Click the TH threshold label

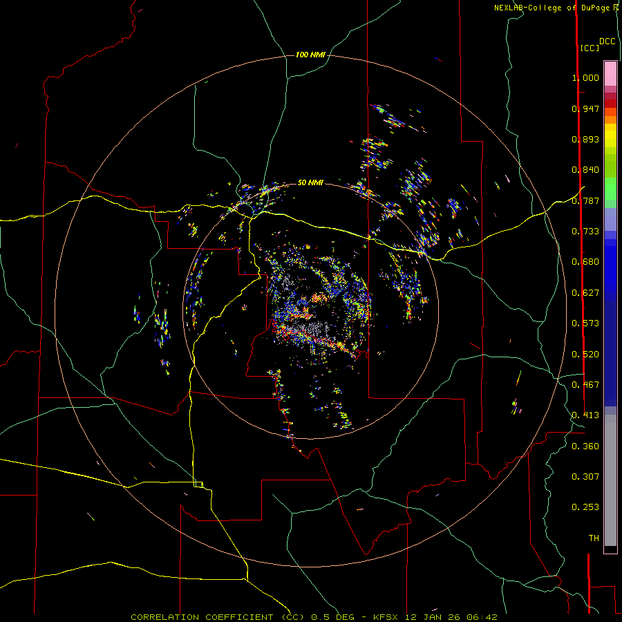click(x=594, y=538)
